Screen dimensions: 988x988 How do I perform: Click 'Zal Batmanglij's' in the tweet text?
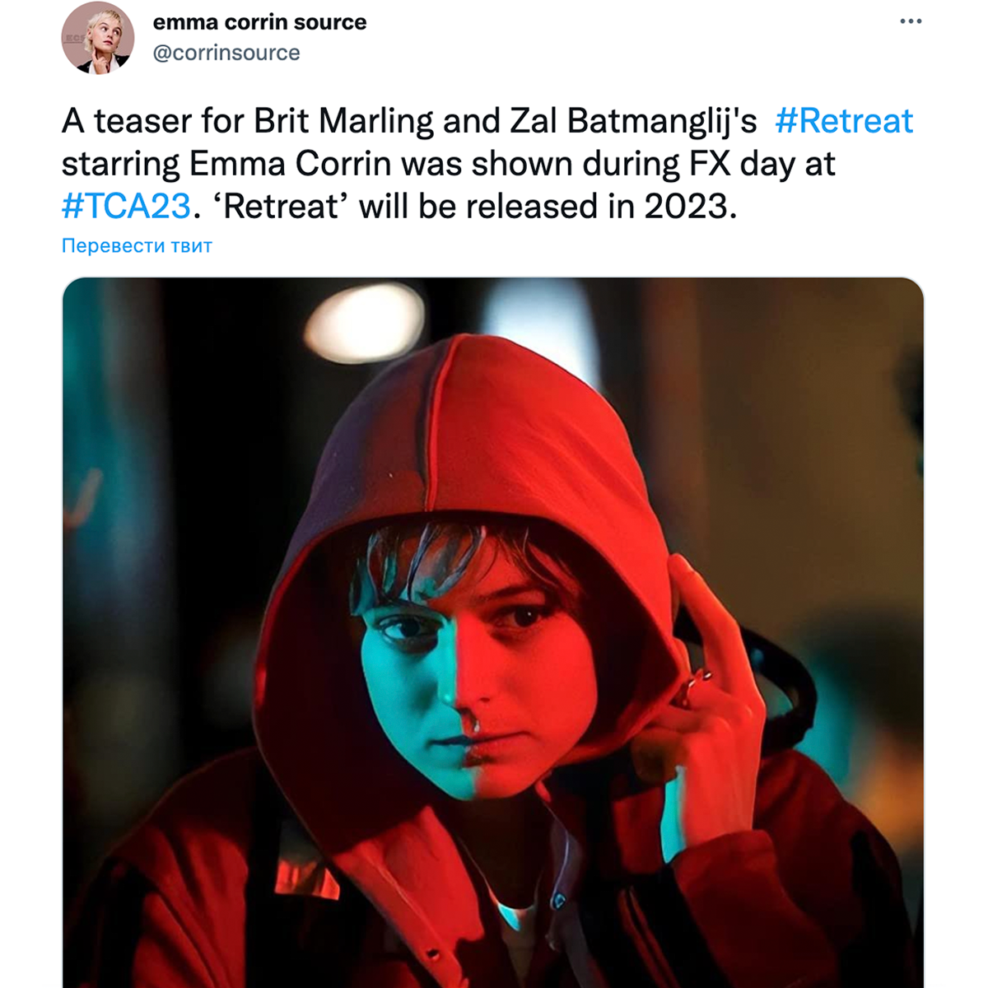633,121
